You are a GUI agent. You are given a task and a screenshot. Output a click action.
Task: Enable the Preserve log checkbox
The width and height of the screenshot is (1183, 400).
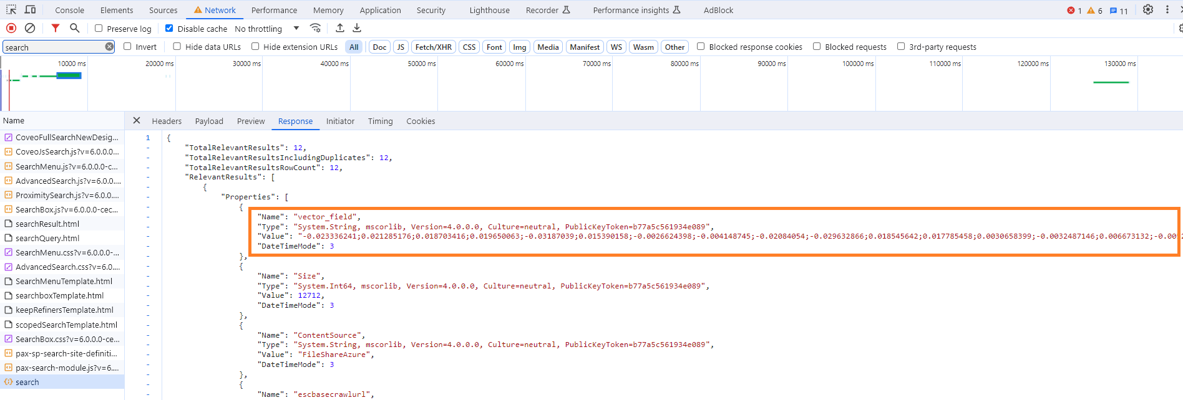(99, 29)
